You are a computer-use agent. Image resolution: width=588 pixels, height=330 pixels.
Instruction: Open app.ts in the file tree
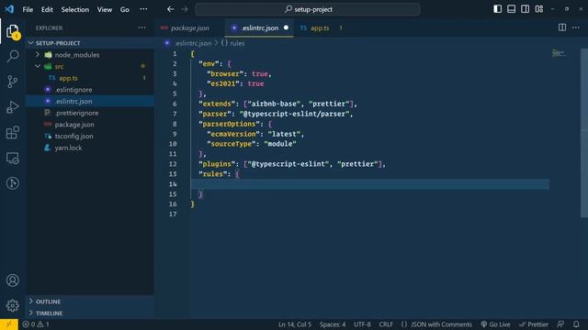click(90, 78)
